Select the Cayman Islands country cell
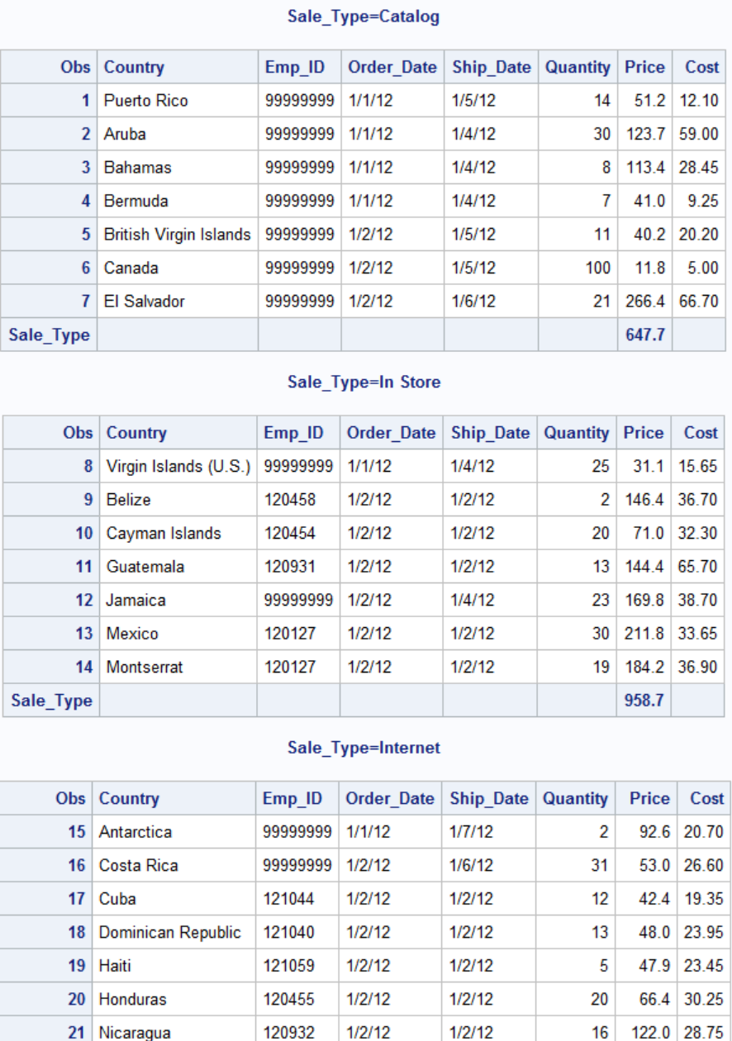This screenshot has width=732, height=1041. point(162,533)
